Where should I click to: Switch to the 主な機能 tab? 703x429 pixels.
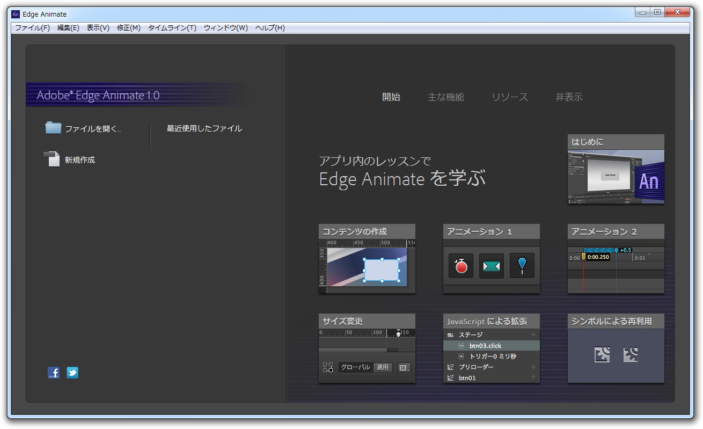[446, 97]
